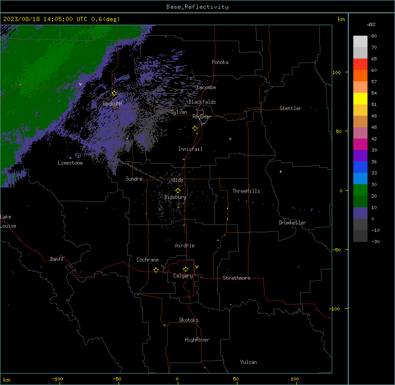Click the 36 dBZ blue legend swatch
The width and height of the screenshot is (395, 385).
pos(360,167)
